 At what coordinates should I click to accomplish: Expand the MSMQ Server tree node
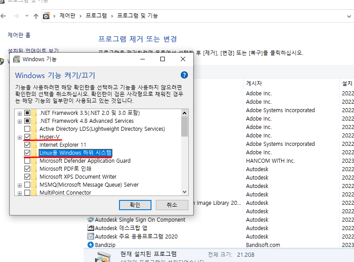[20, 185]
